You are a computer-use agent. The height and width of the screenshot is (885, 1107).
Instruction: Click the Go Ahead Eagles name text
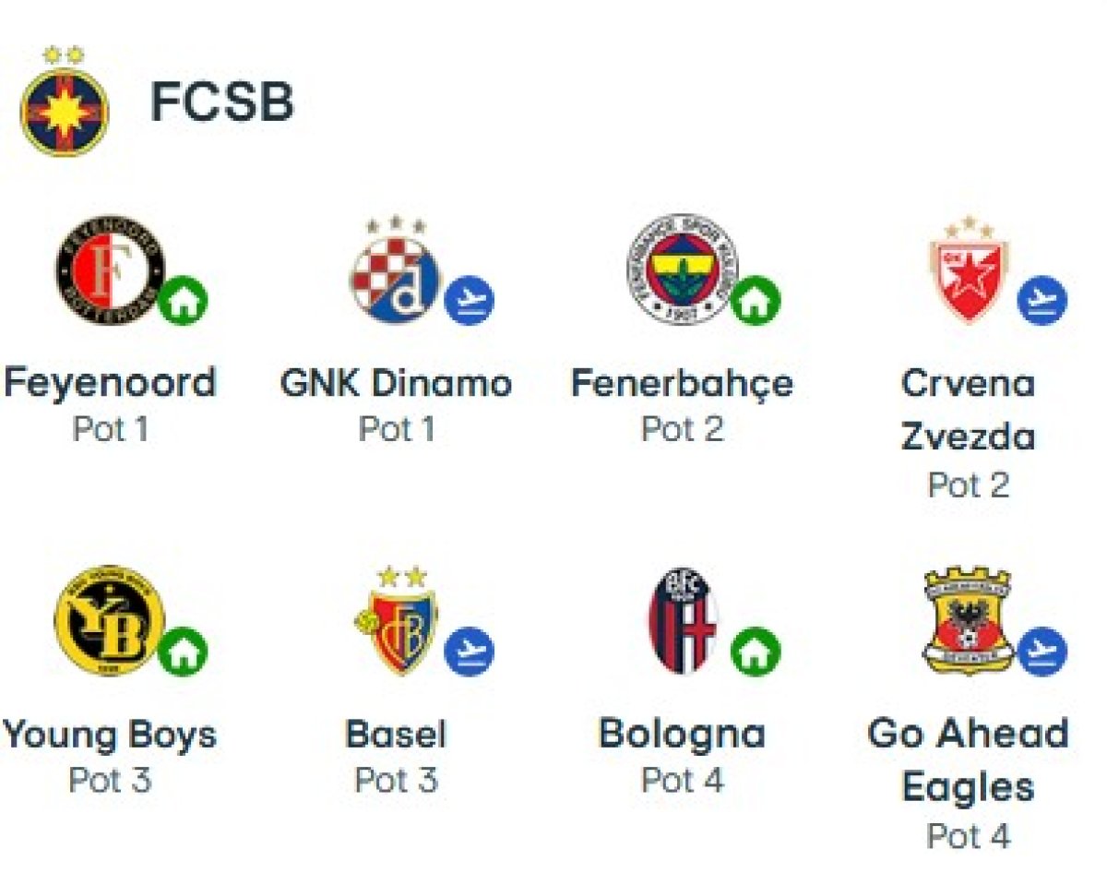coord(969,760)
